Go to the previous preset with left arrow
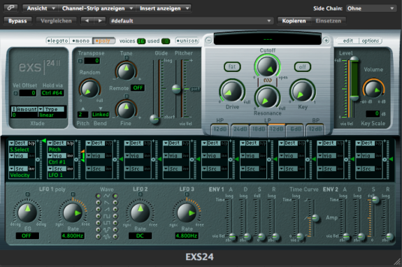The width and height of the screenshot is (402, 267). point(87,21)
